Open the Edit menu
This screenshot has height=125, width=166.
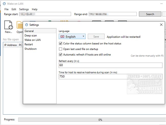(14, 9)
